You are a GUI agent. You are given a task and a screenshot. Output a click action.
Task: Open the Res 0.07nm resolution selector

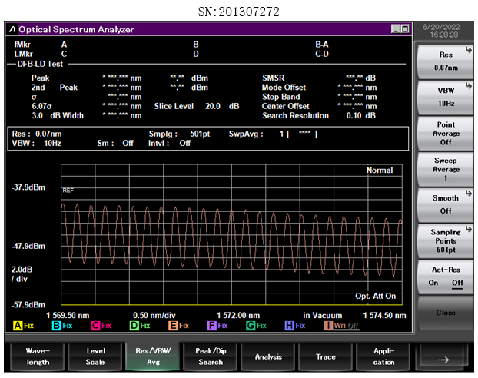pyautogui.click(x=446, y=61)
